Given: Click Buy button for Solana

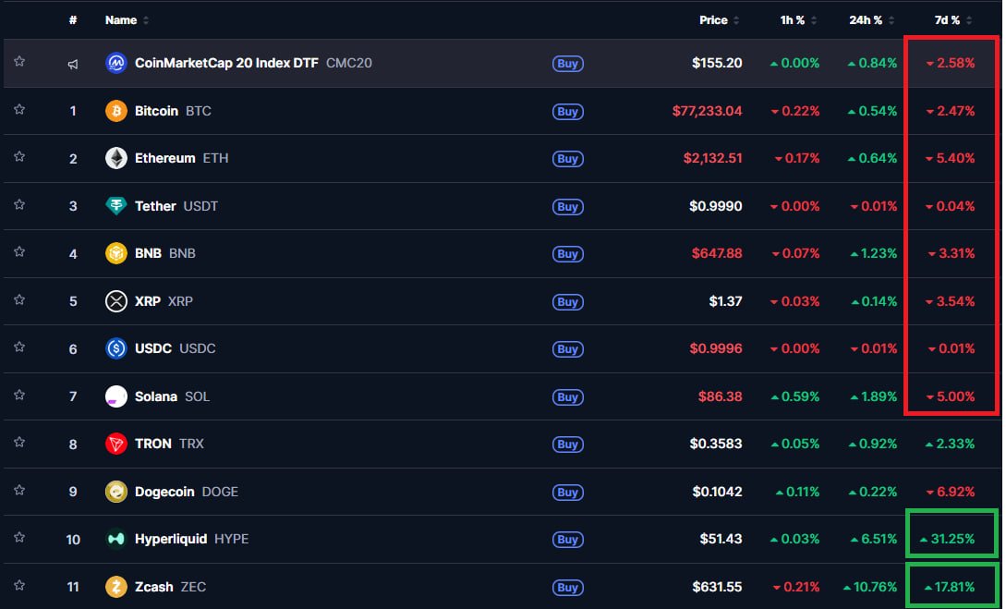Looking at the screenshot, I should (x=568, y=397).
